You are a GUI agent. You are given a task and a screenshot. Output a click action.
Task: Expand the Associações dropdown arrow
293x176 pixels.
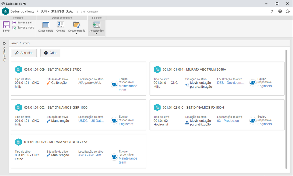pyautogui.click(x=96, y=34)
